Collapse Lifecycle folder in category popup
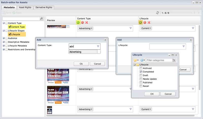203x119 pixels. pos(134,65)
